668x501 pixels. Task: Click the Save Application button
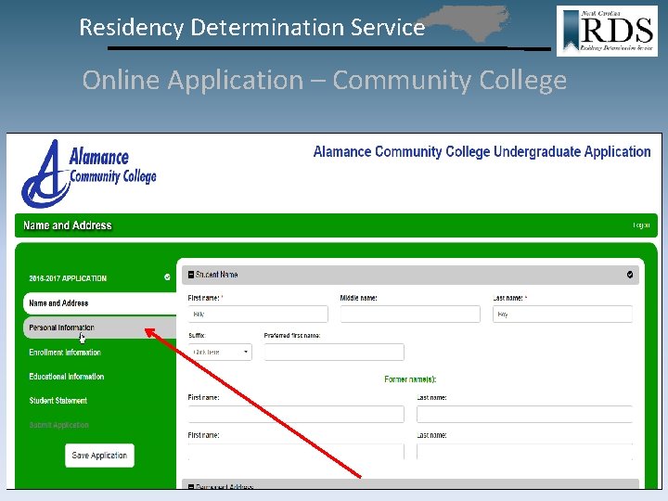(x=99, y=456)
